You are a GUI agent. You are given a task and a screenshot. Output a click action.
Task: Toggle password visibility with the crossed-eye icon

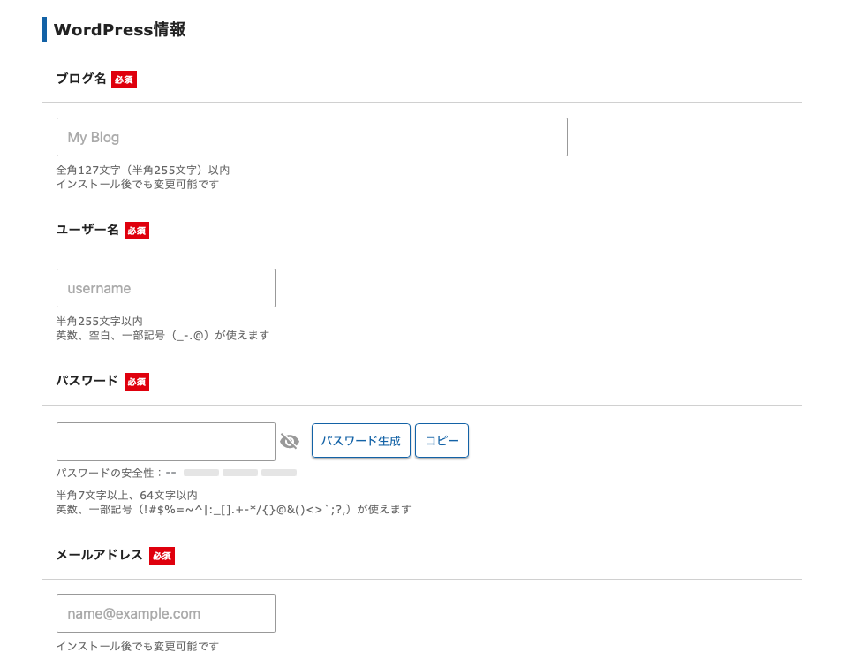click(290, 441)
